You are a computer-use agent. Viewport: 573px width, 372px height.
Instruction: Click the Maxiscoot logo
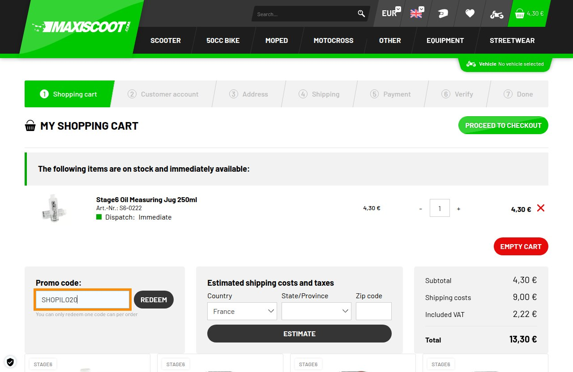pos(81,27)
